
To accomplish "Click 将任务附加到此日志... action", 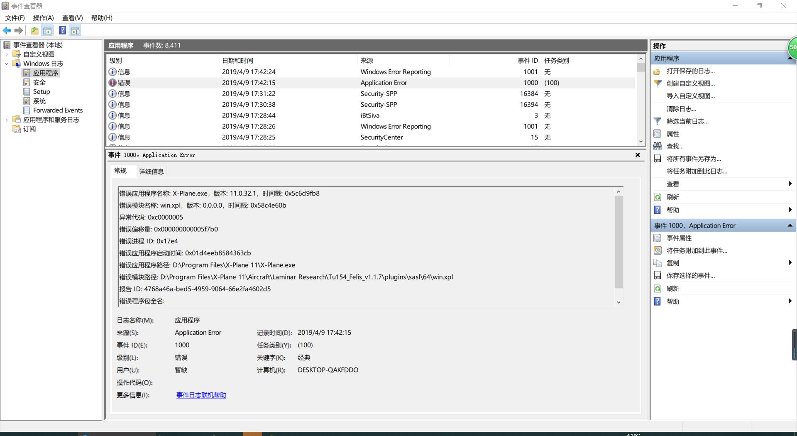I will pyautogui.click(x=697, y=171).
